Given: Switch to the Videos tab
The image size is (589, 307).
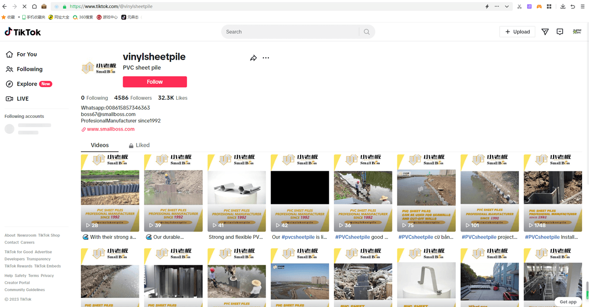Looking at the screenshot, I should [x=99, y=145].
